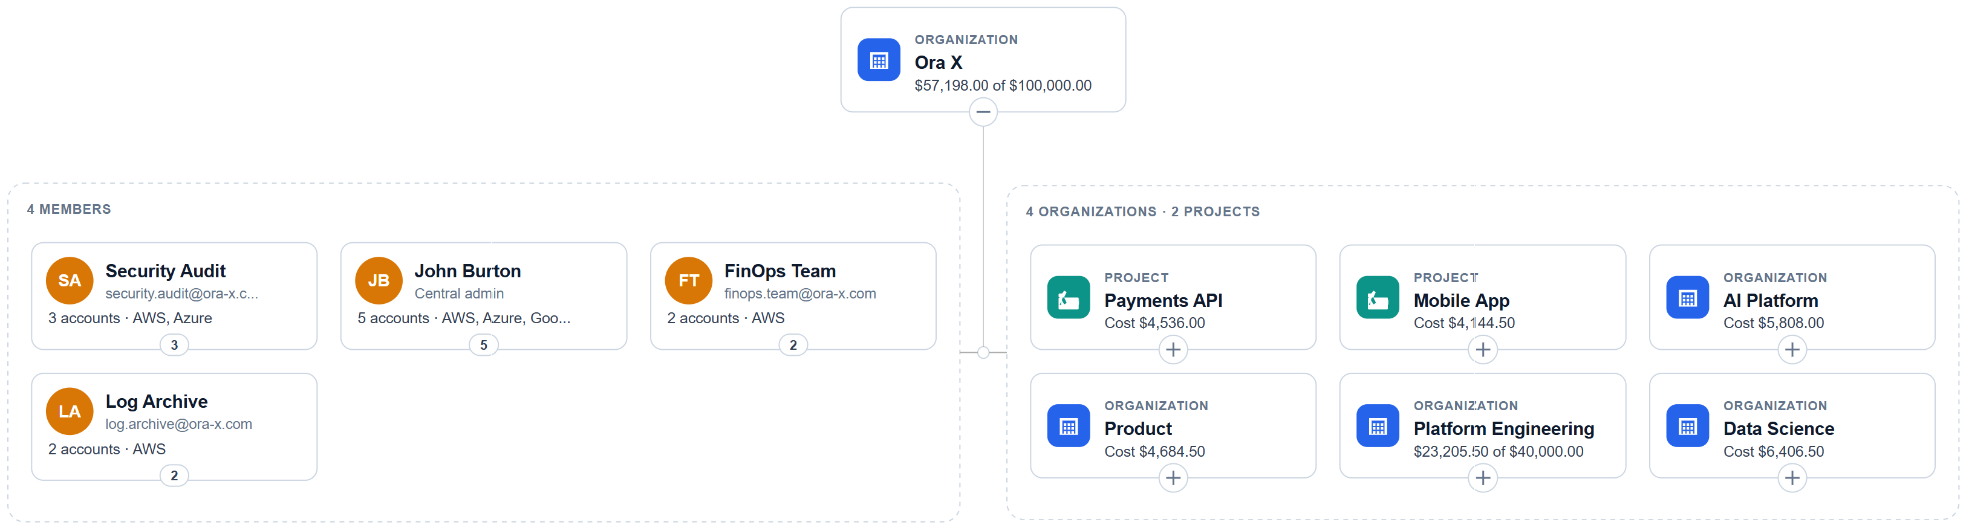Select the Log Archive member name
Viewport: 1969px width, 528px height.
156,401
